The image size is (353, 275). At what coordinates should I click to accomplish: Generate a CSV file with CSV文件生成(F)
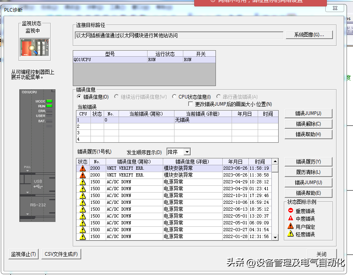click(62, 254)
